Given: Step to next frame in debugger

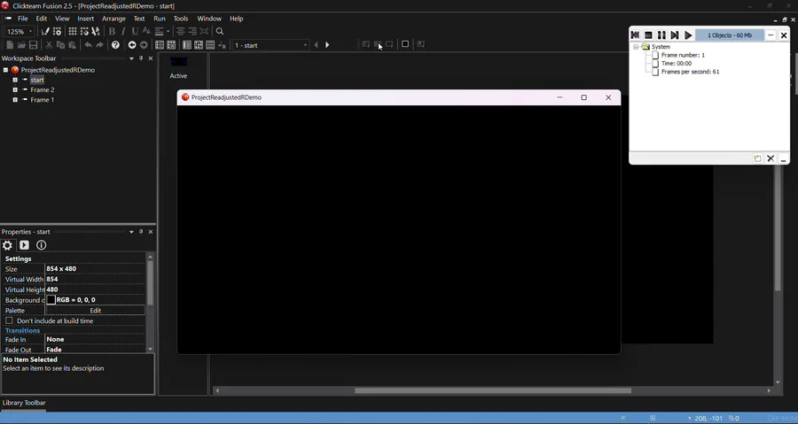Looking at the screenshot, I should pyautogui.click(x=675, y=35).
